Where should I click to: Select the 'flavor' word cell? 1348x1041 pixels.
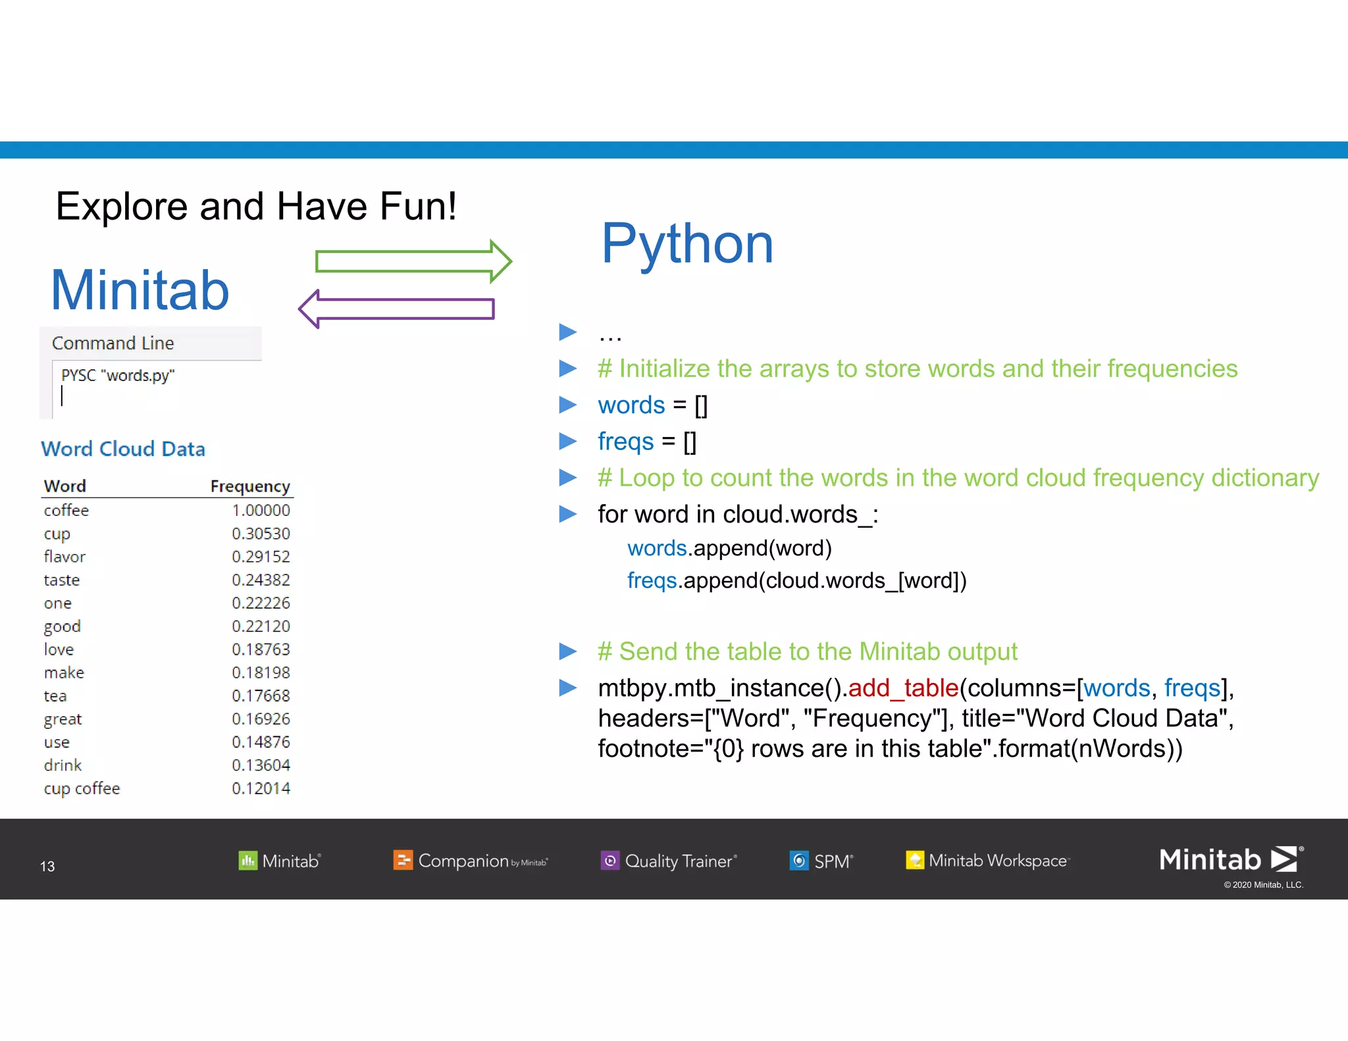click(65, 556)
